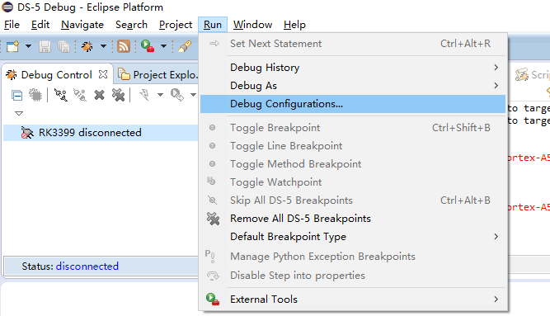The width and height of the screenshot is (550, 316).
Task: Open dropdown beside the grayed link icon
Action: click(x=193, y=95)
